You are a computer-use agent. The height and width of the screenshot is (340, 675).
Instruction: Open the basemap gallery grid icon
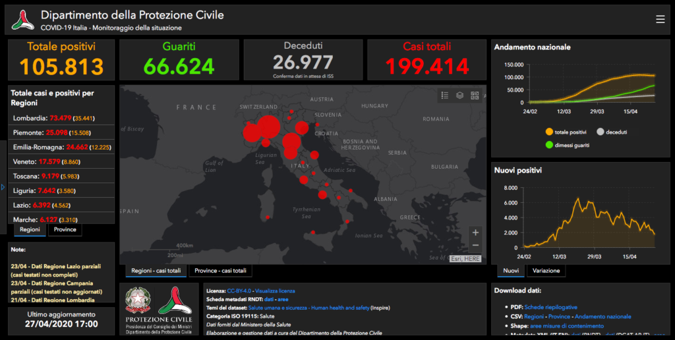point(475,96)
